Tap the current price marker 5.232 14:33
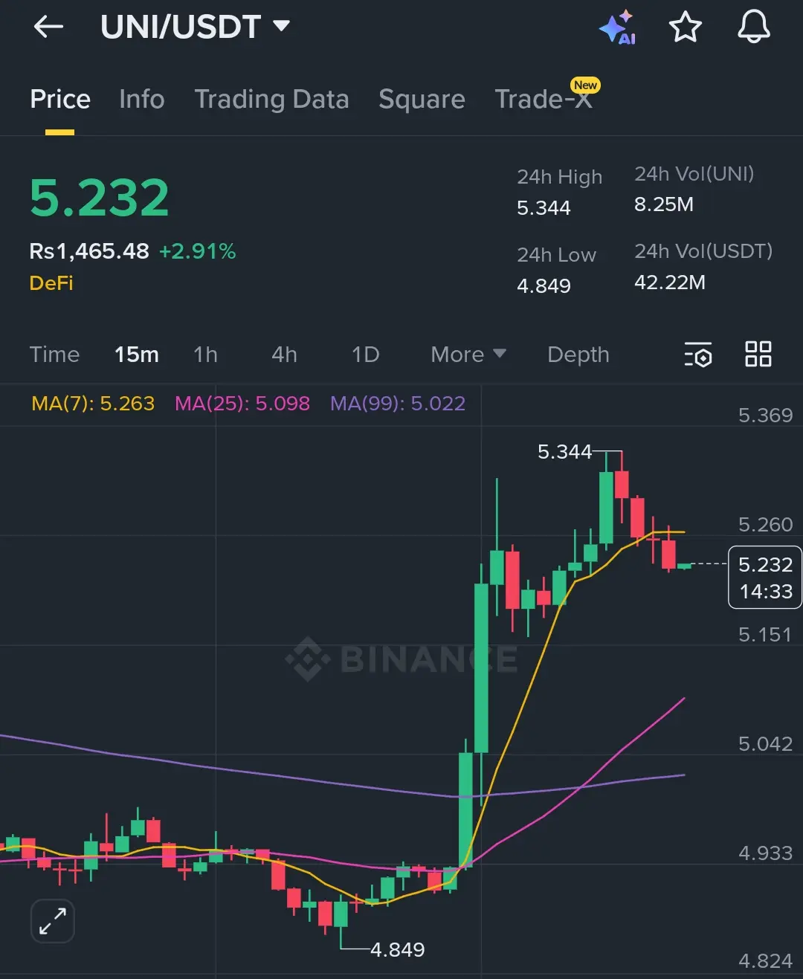Viewport: 803px width, 979px height. [x=765, y=578]
